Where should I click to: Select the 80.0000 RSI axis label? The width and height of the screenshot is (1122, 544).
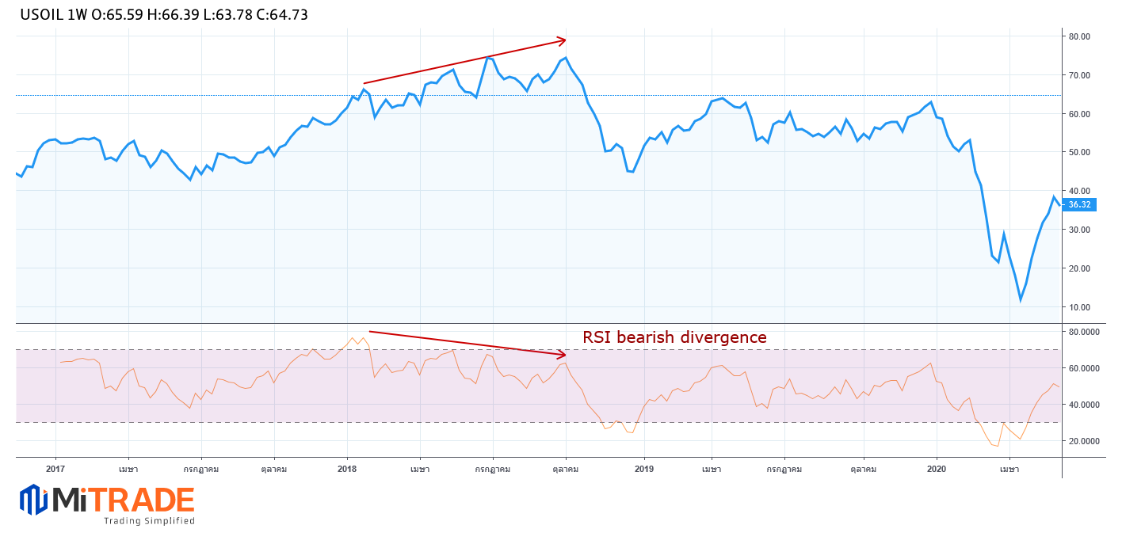click(1084, 333)
